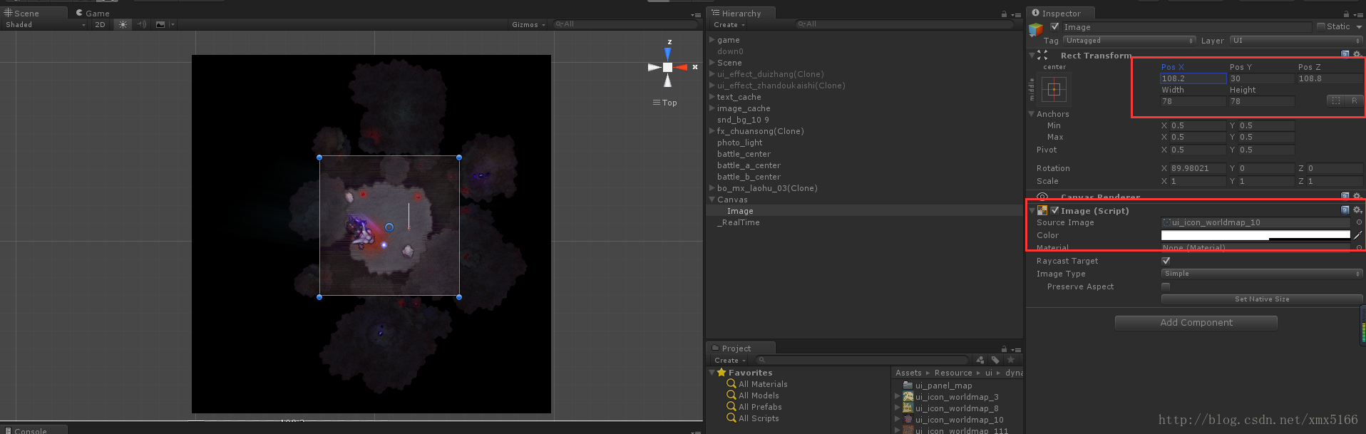This screenshot has height=434, width=1366.
Task: Toggle Image (Script) component enabled checkbox
Action: pos(1054,210)
